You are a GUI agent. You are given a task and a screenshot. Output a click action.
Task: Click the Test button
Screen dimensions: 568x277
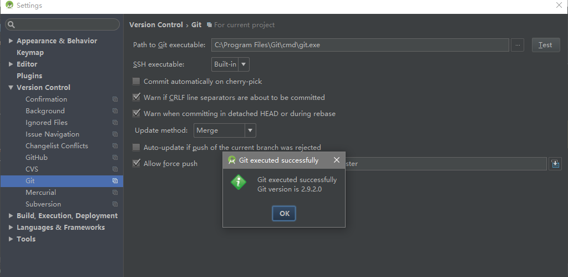click(545, 45)
